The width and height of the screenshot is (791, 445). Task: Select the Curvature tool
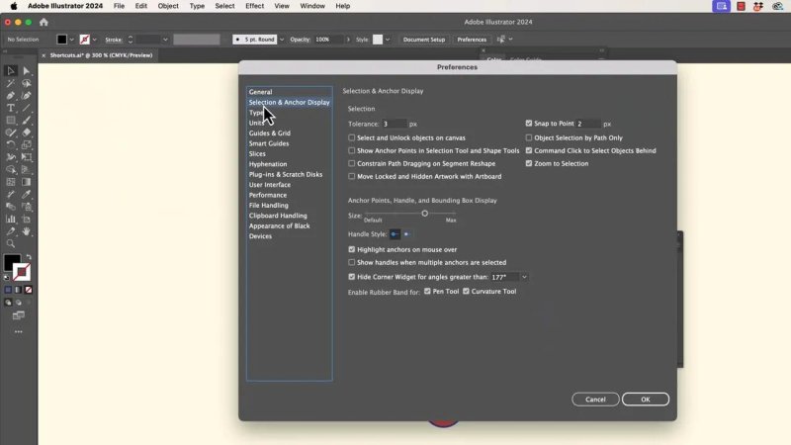point(27,95)
